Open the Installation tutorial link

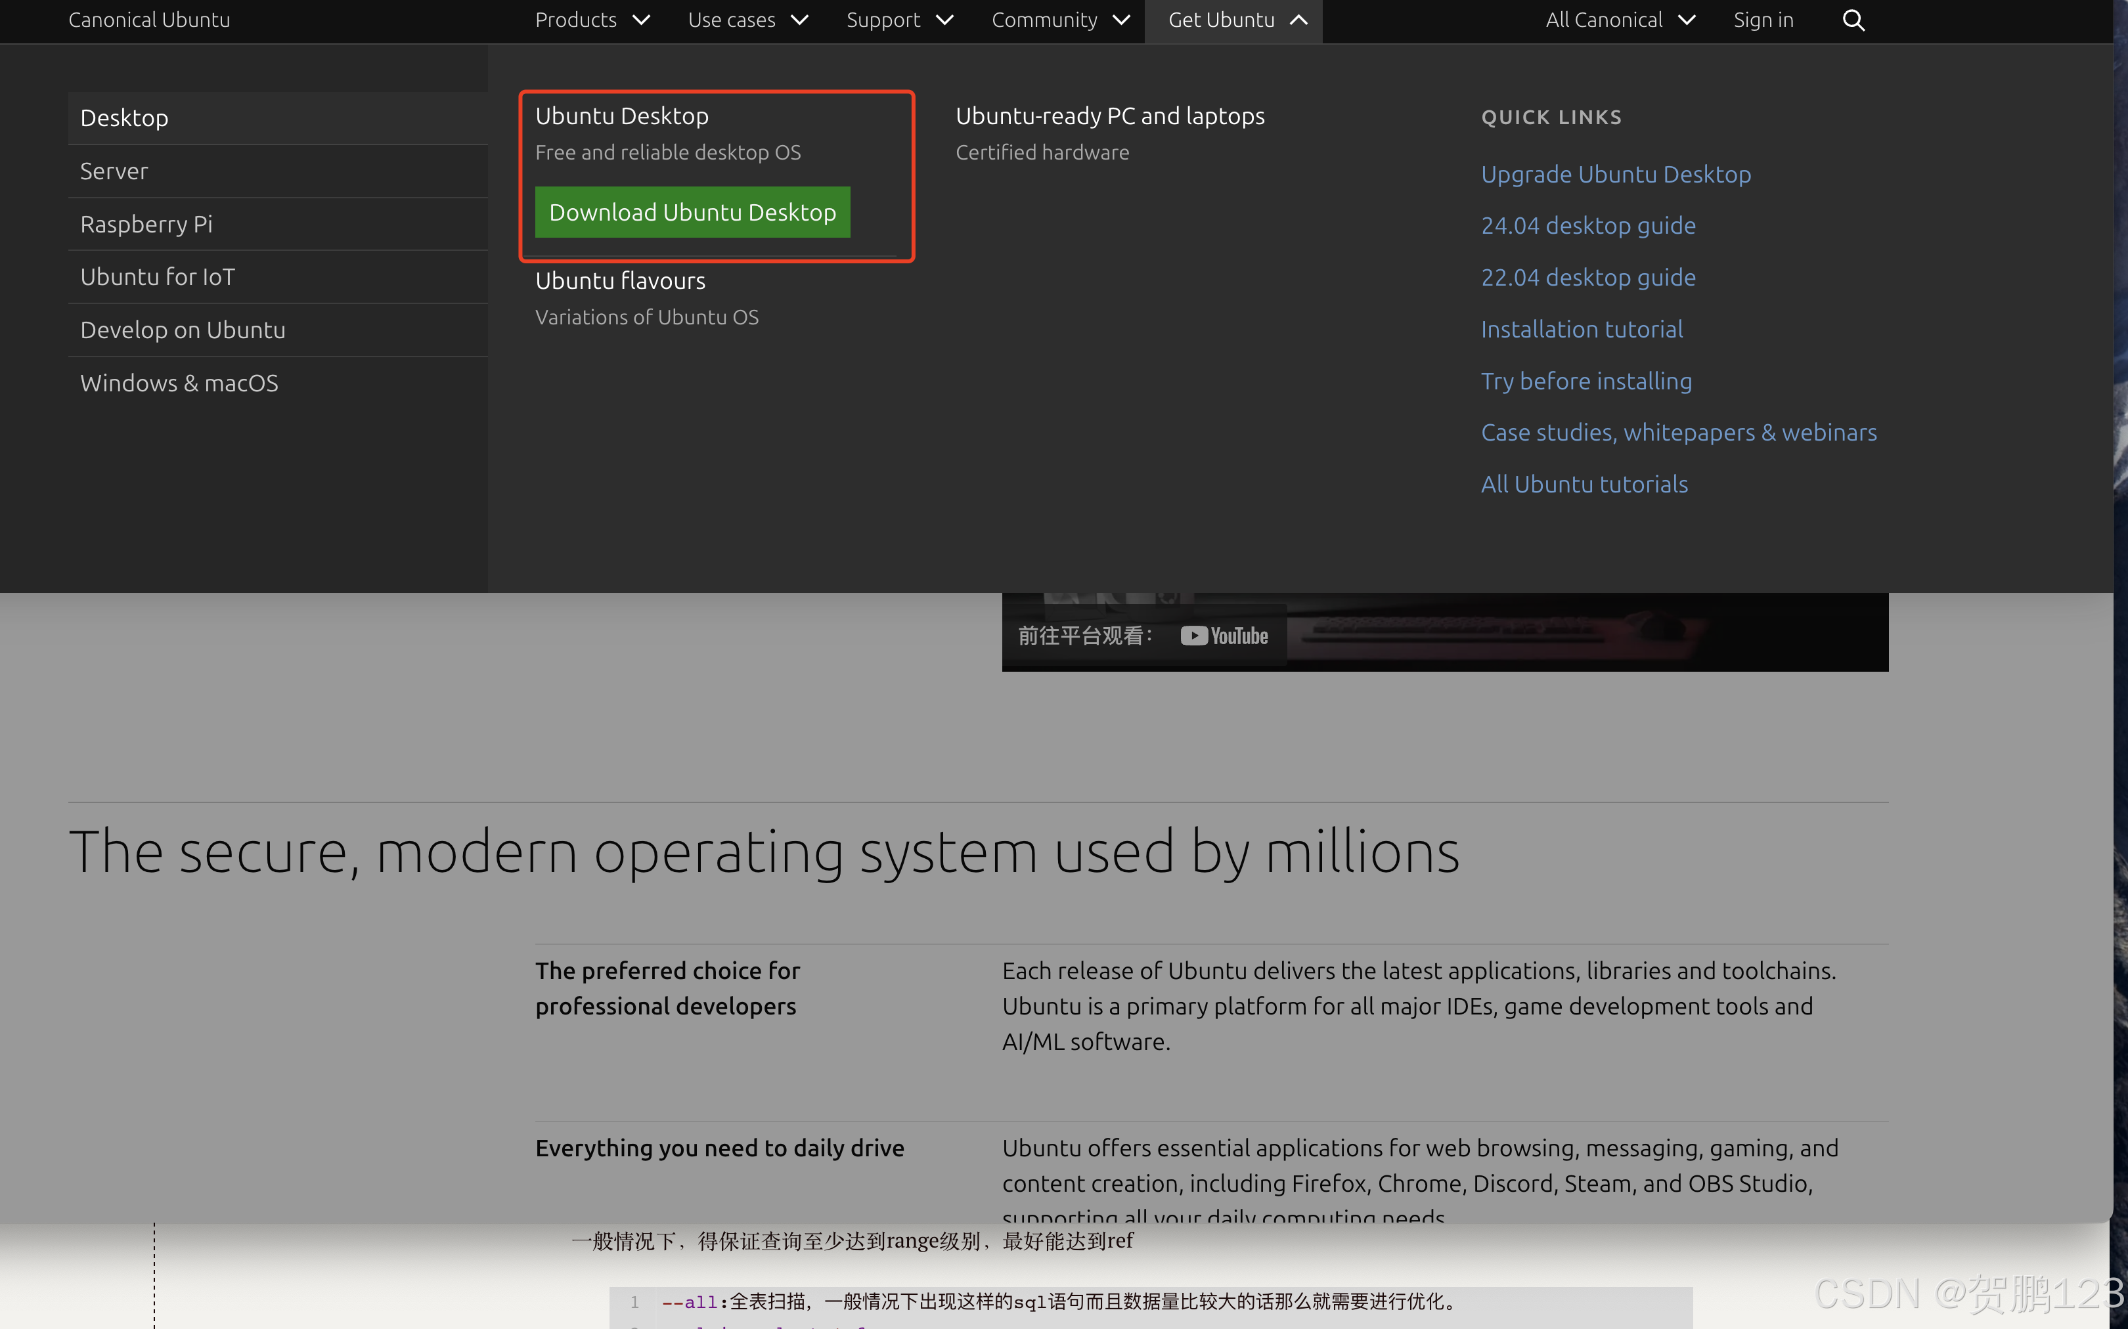coord(1582,329)
